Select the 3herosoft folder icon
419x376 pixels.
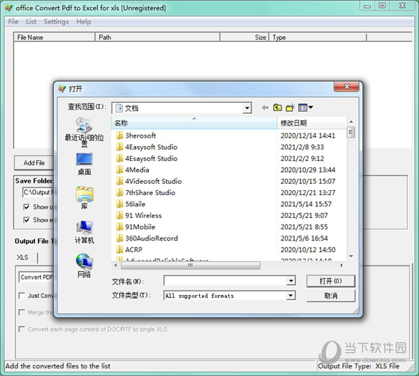click(119, 136)
